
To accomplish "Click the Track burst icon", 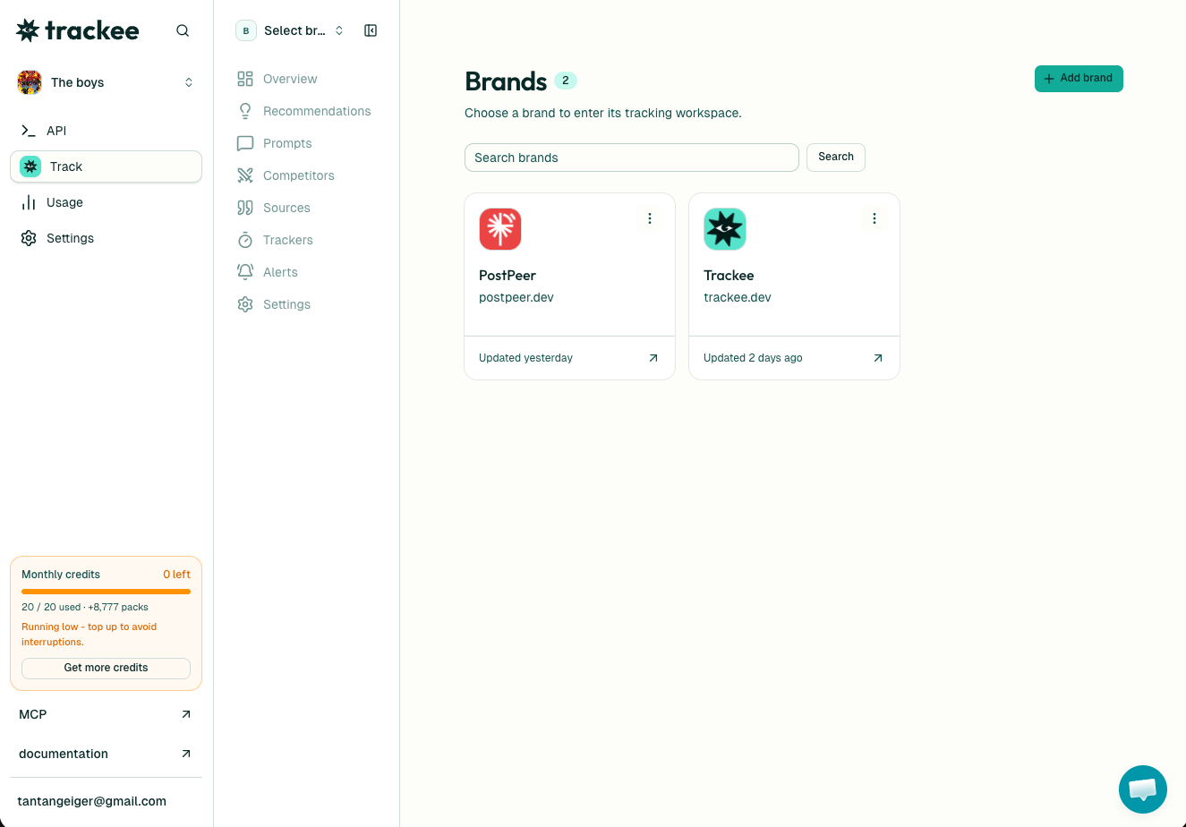I will [30, 166].
